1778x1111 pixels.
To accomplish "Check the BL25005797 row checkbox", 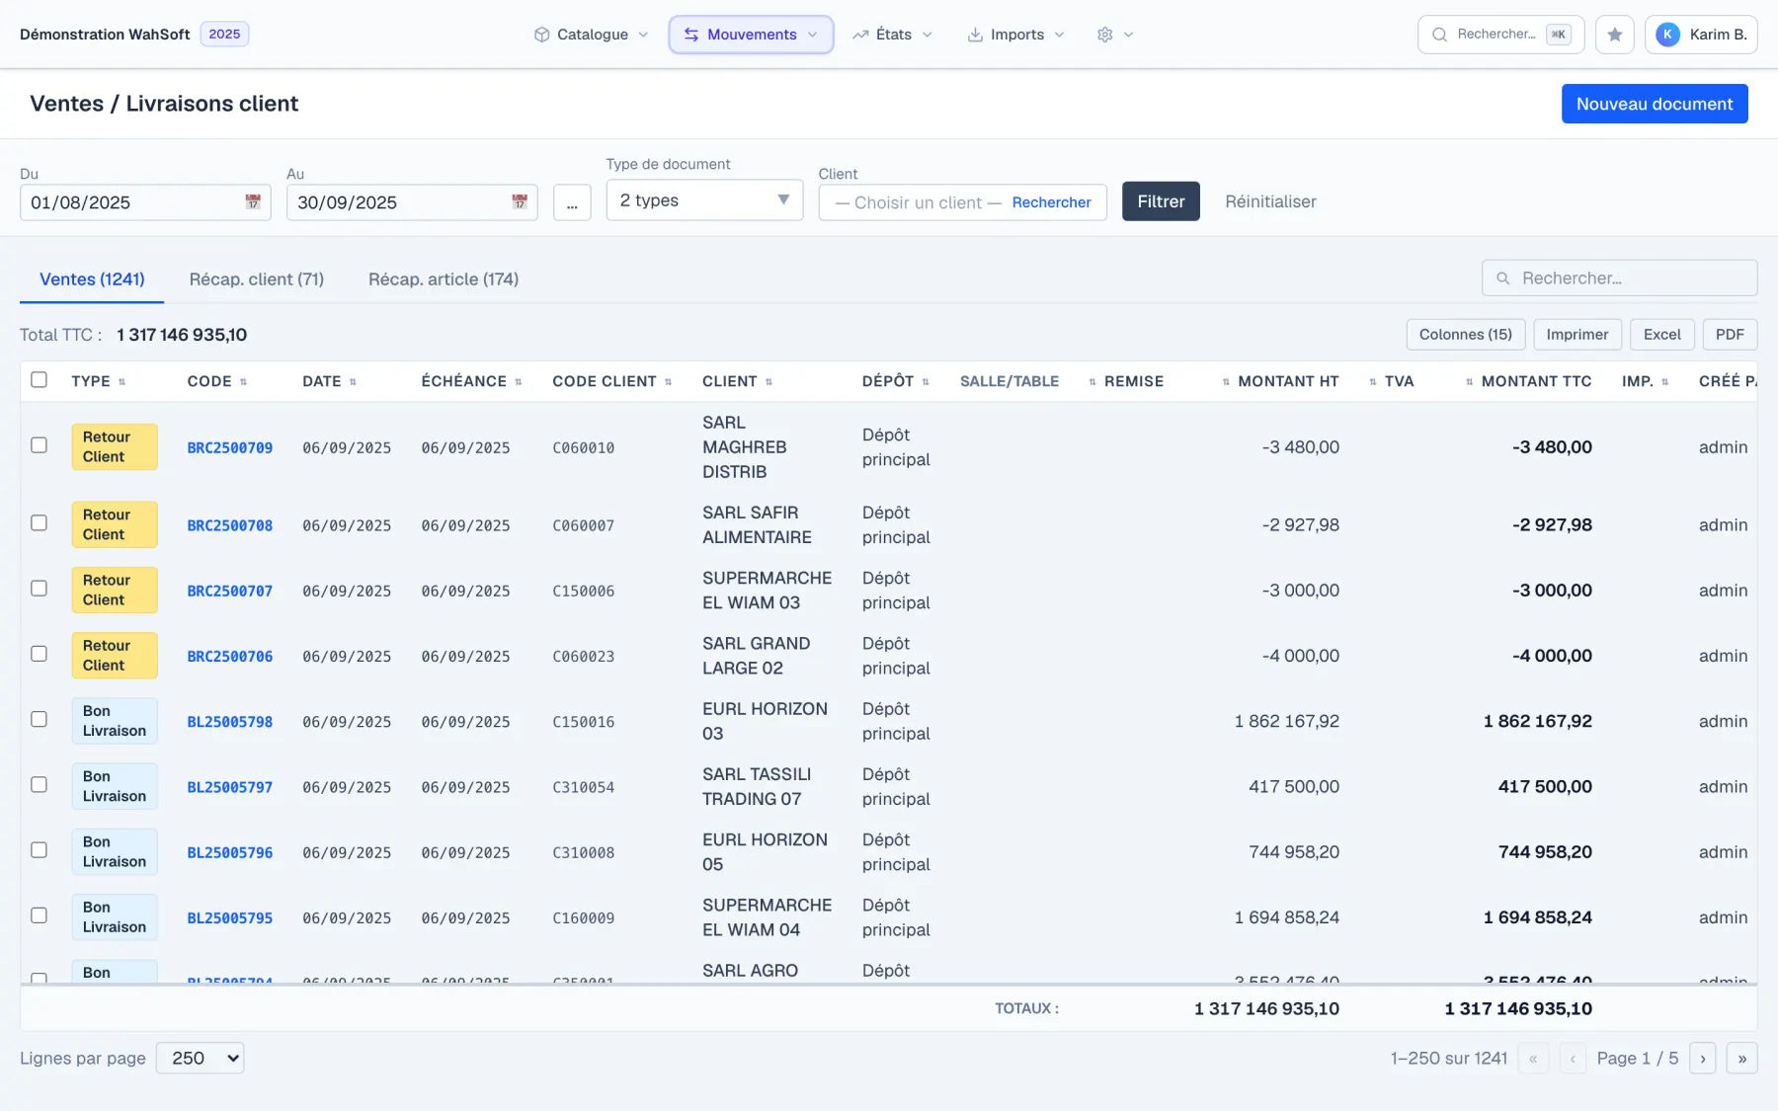I will pos(39,785).
